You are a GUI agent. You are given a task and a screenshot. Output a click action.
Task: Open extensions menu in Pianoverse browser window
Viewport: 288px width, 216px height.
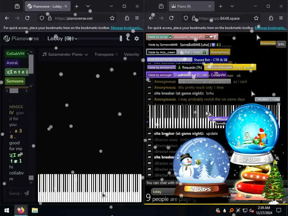click(x=127, y=18)
